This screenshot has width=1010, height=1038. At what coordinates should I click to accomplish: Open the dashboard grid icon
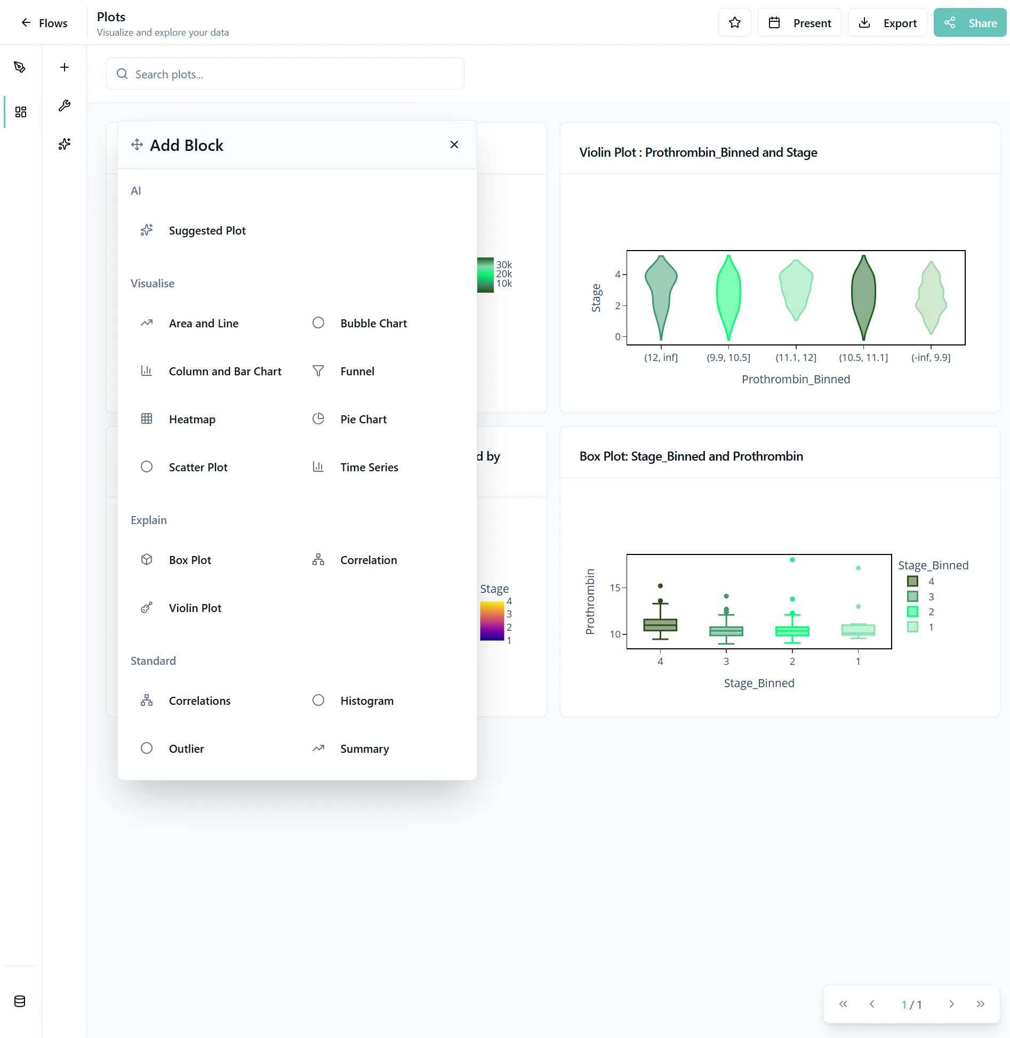(21, 112)
